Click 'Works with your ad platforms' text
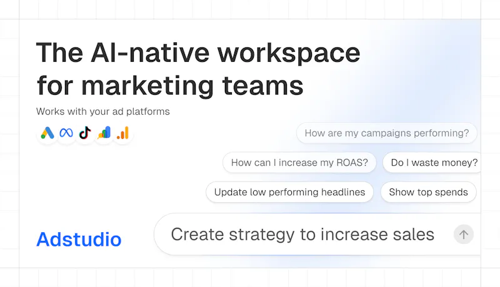Viewport: 500px width, 287px height. pos(102,111)
